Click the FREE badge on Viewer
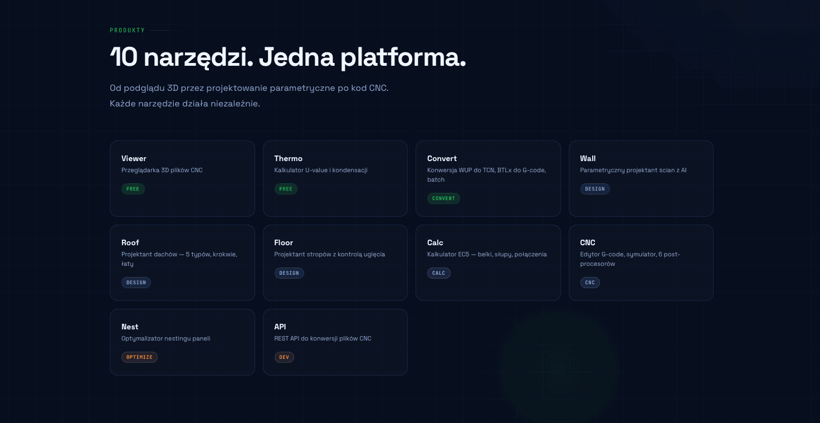Image resolution: width=820 pixels, height=423 pixels. [133, 189]
